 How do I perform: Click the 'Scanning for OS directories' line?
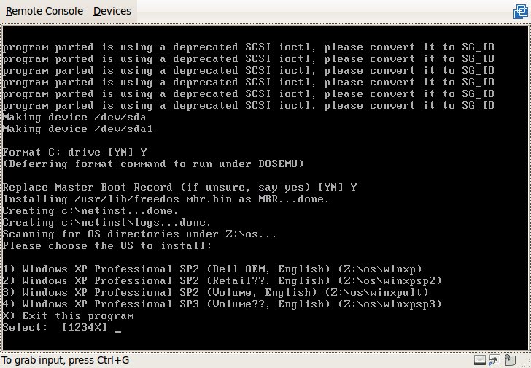point(140,234)
